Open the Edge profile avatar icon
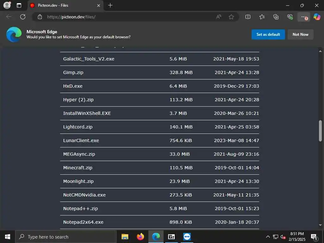This screenshot has width=324, height=243. 7,5
